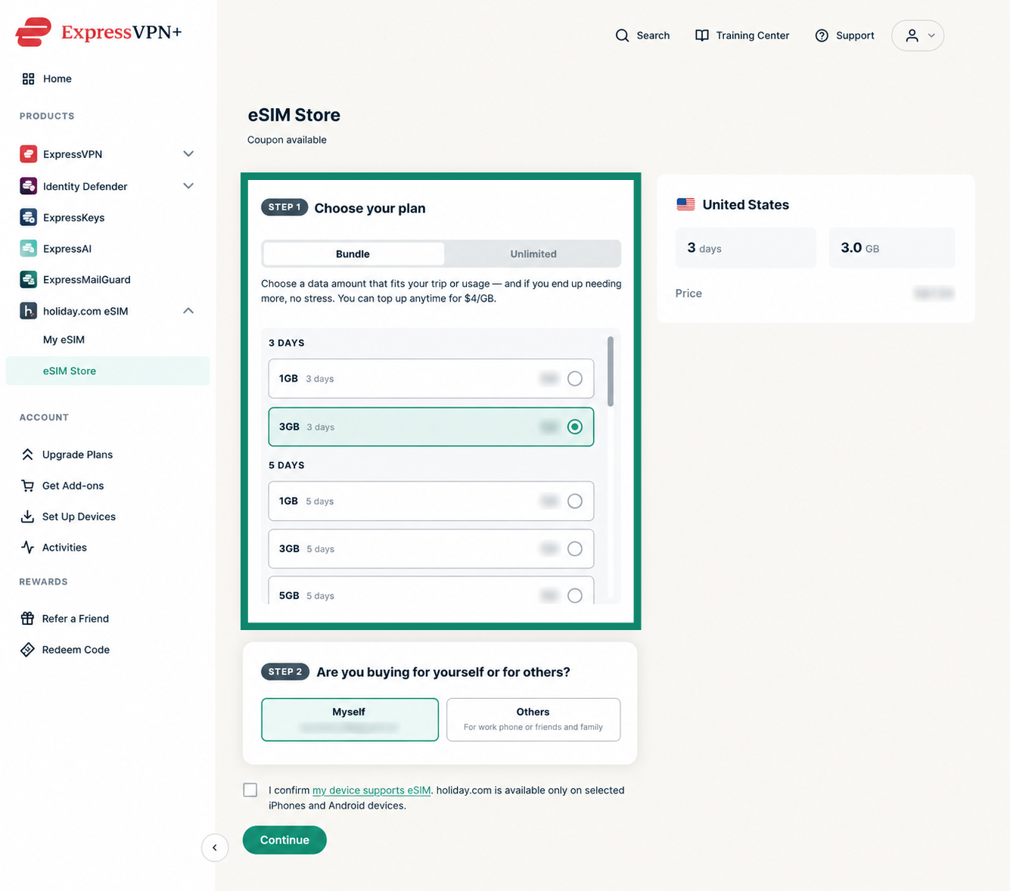Image resolution: width=1010 pixels, height=891 pixels.
Task: Open the my device supports eSIM link
Action: (x=371, y=790)
